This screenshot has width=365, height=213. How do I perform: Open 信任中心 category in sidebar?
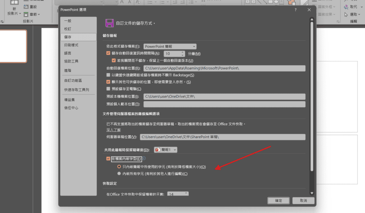point(71,108)
